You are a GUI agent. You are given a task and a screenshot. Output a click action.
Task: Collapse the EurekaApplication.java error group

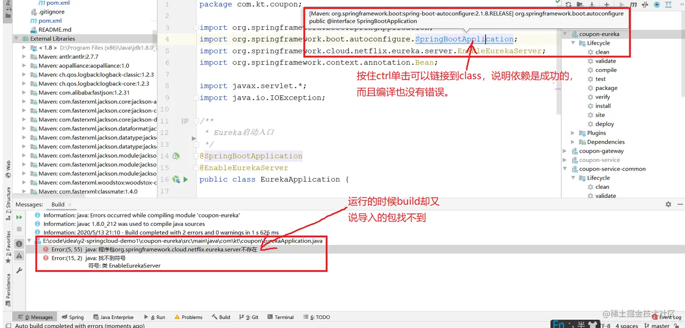click(x=30, y=241)
